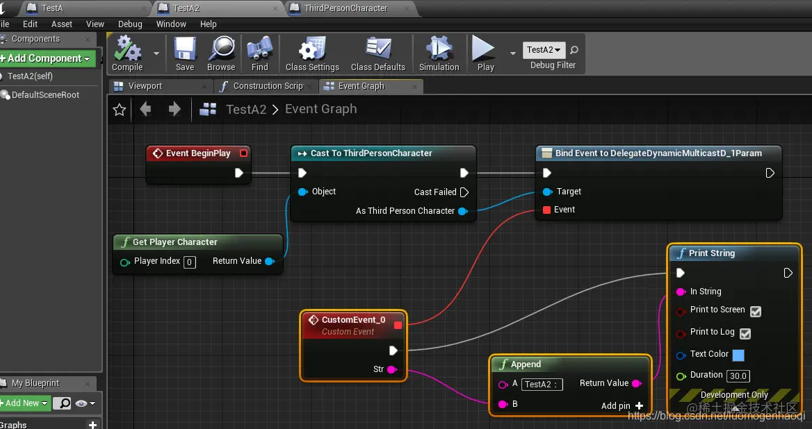Toggle the Print to Screen checkbox
This screenshot has height=429, width=812.
tap(756, 311)
